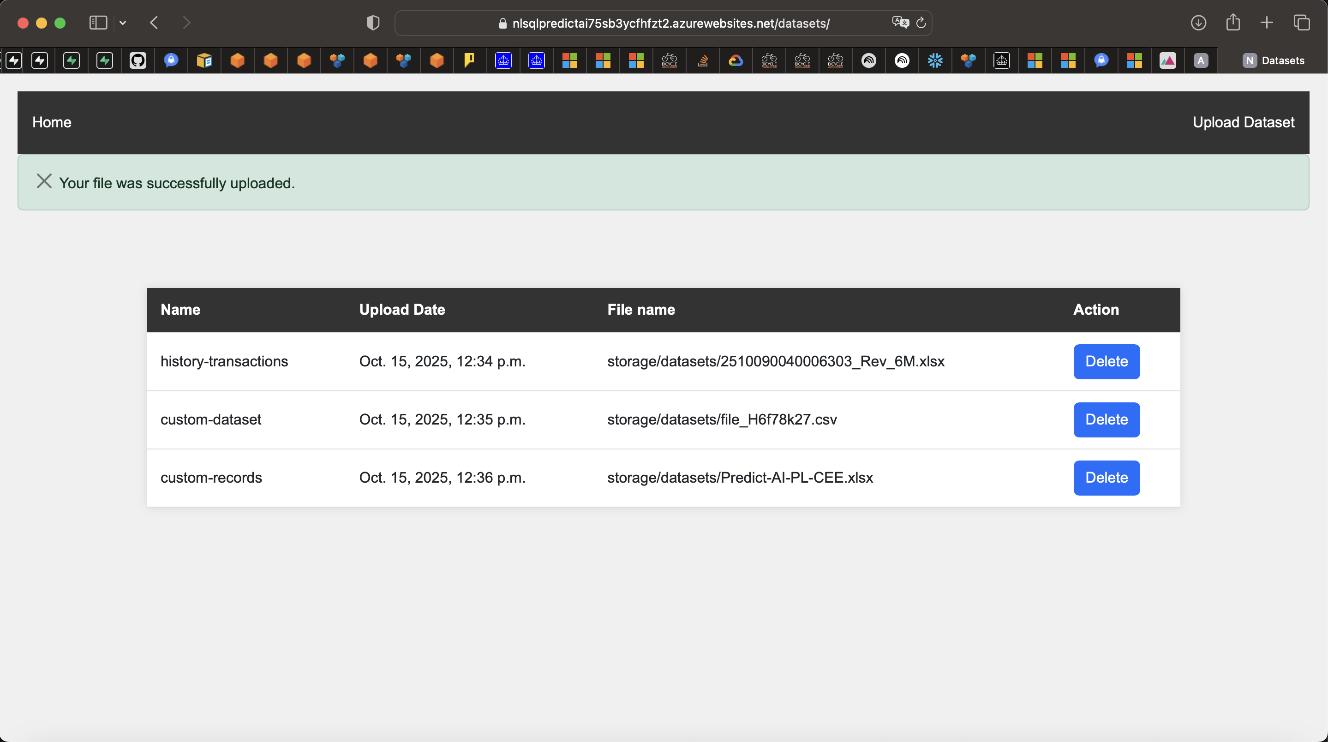This screenshot has width=1328, height=742.
Task: Open the GitHub pinned tab
Action: click(x=138, y=60)
